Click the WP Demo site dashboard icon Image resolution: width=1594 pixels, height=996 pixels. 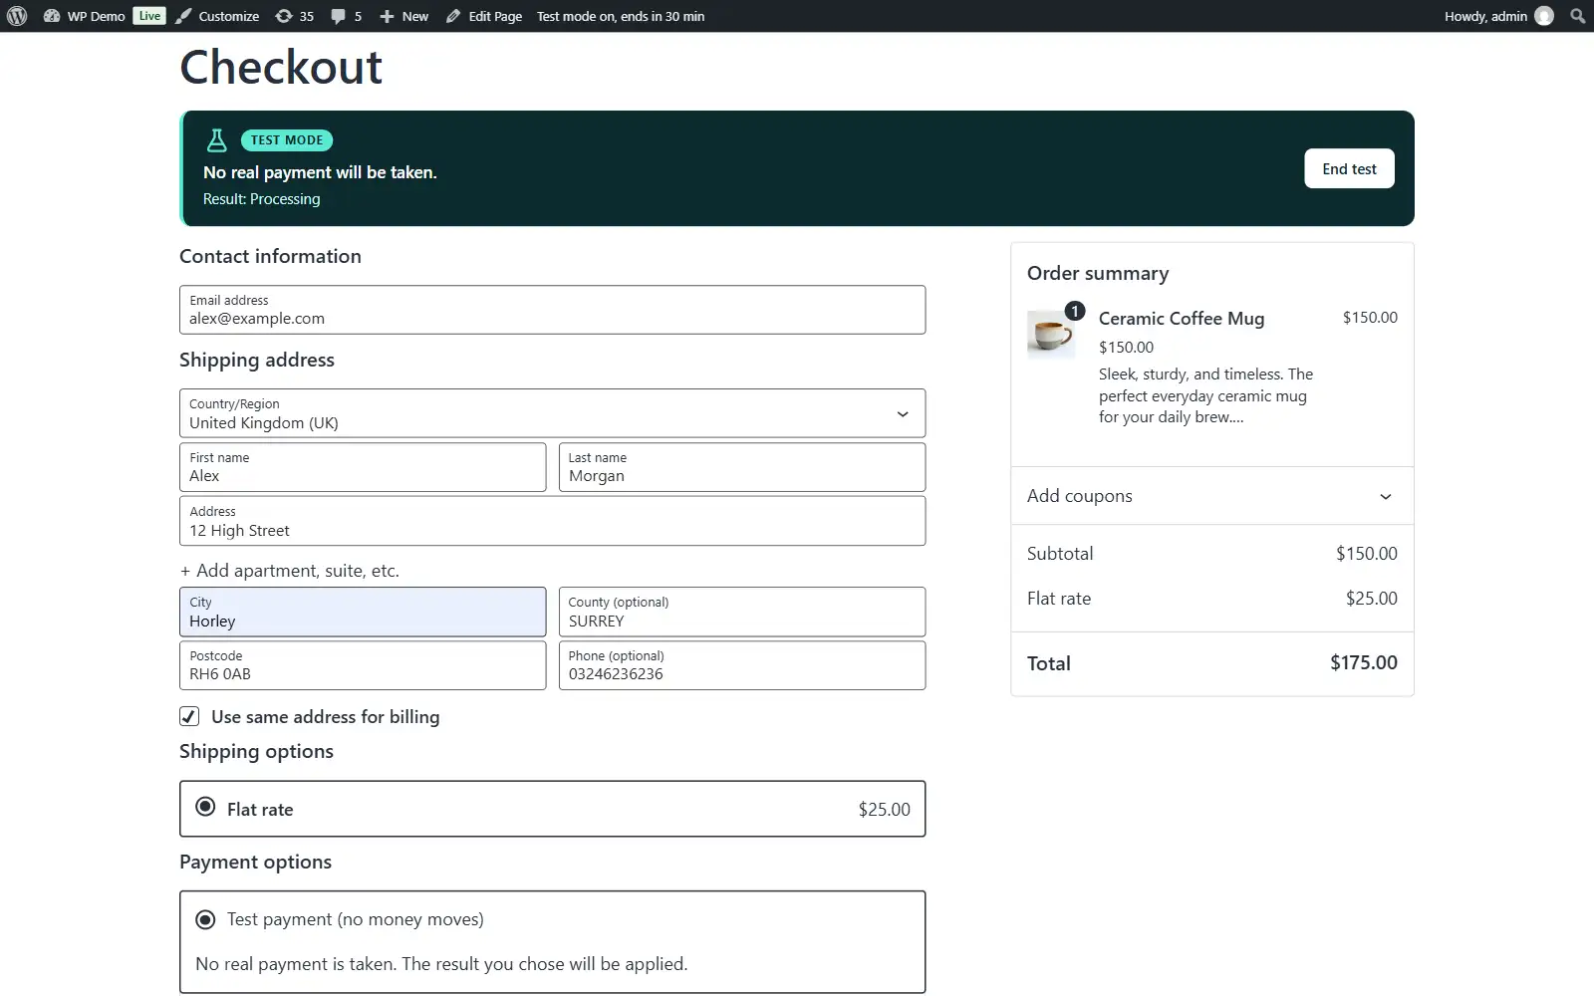click(x=52, y=16)
